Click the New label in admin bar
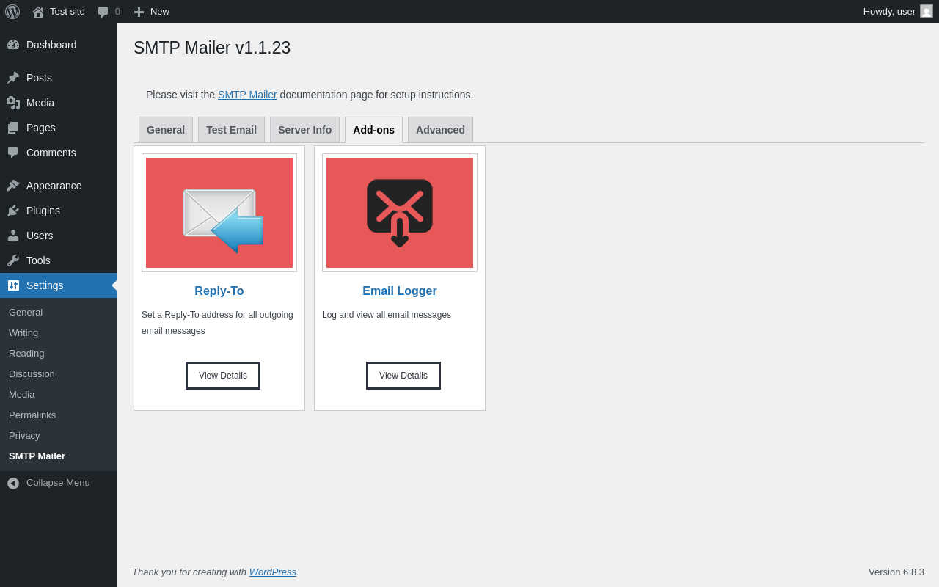 (x=160, y=12)
